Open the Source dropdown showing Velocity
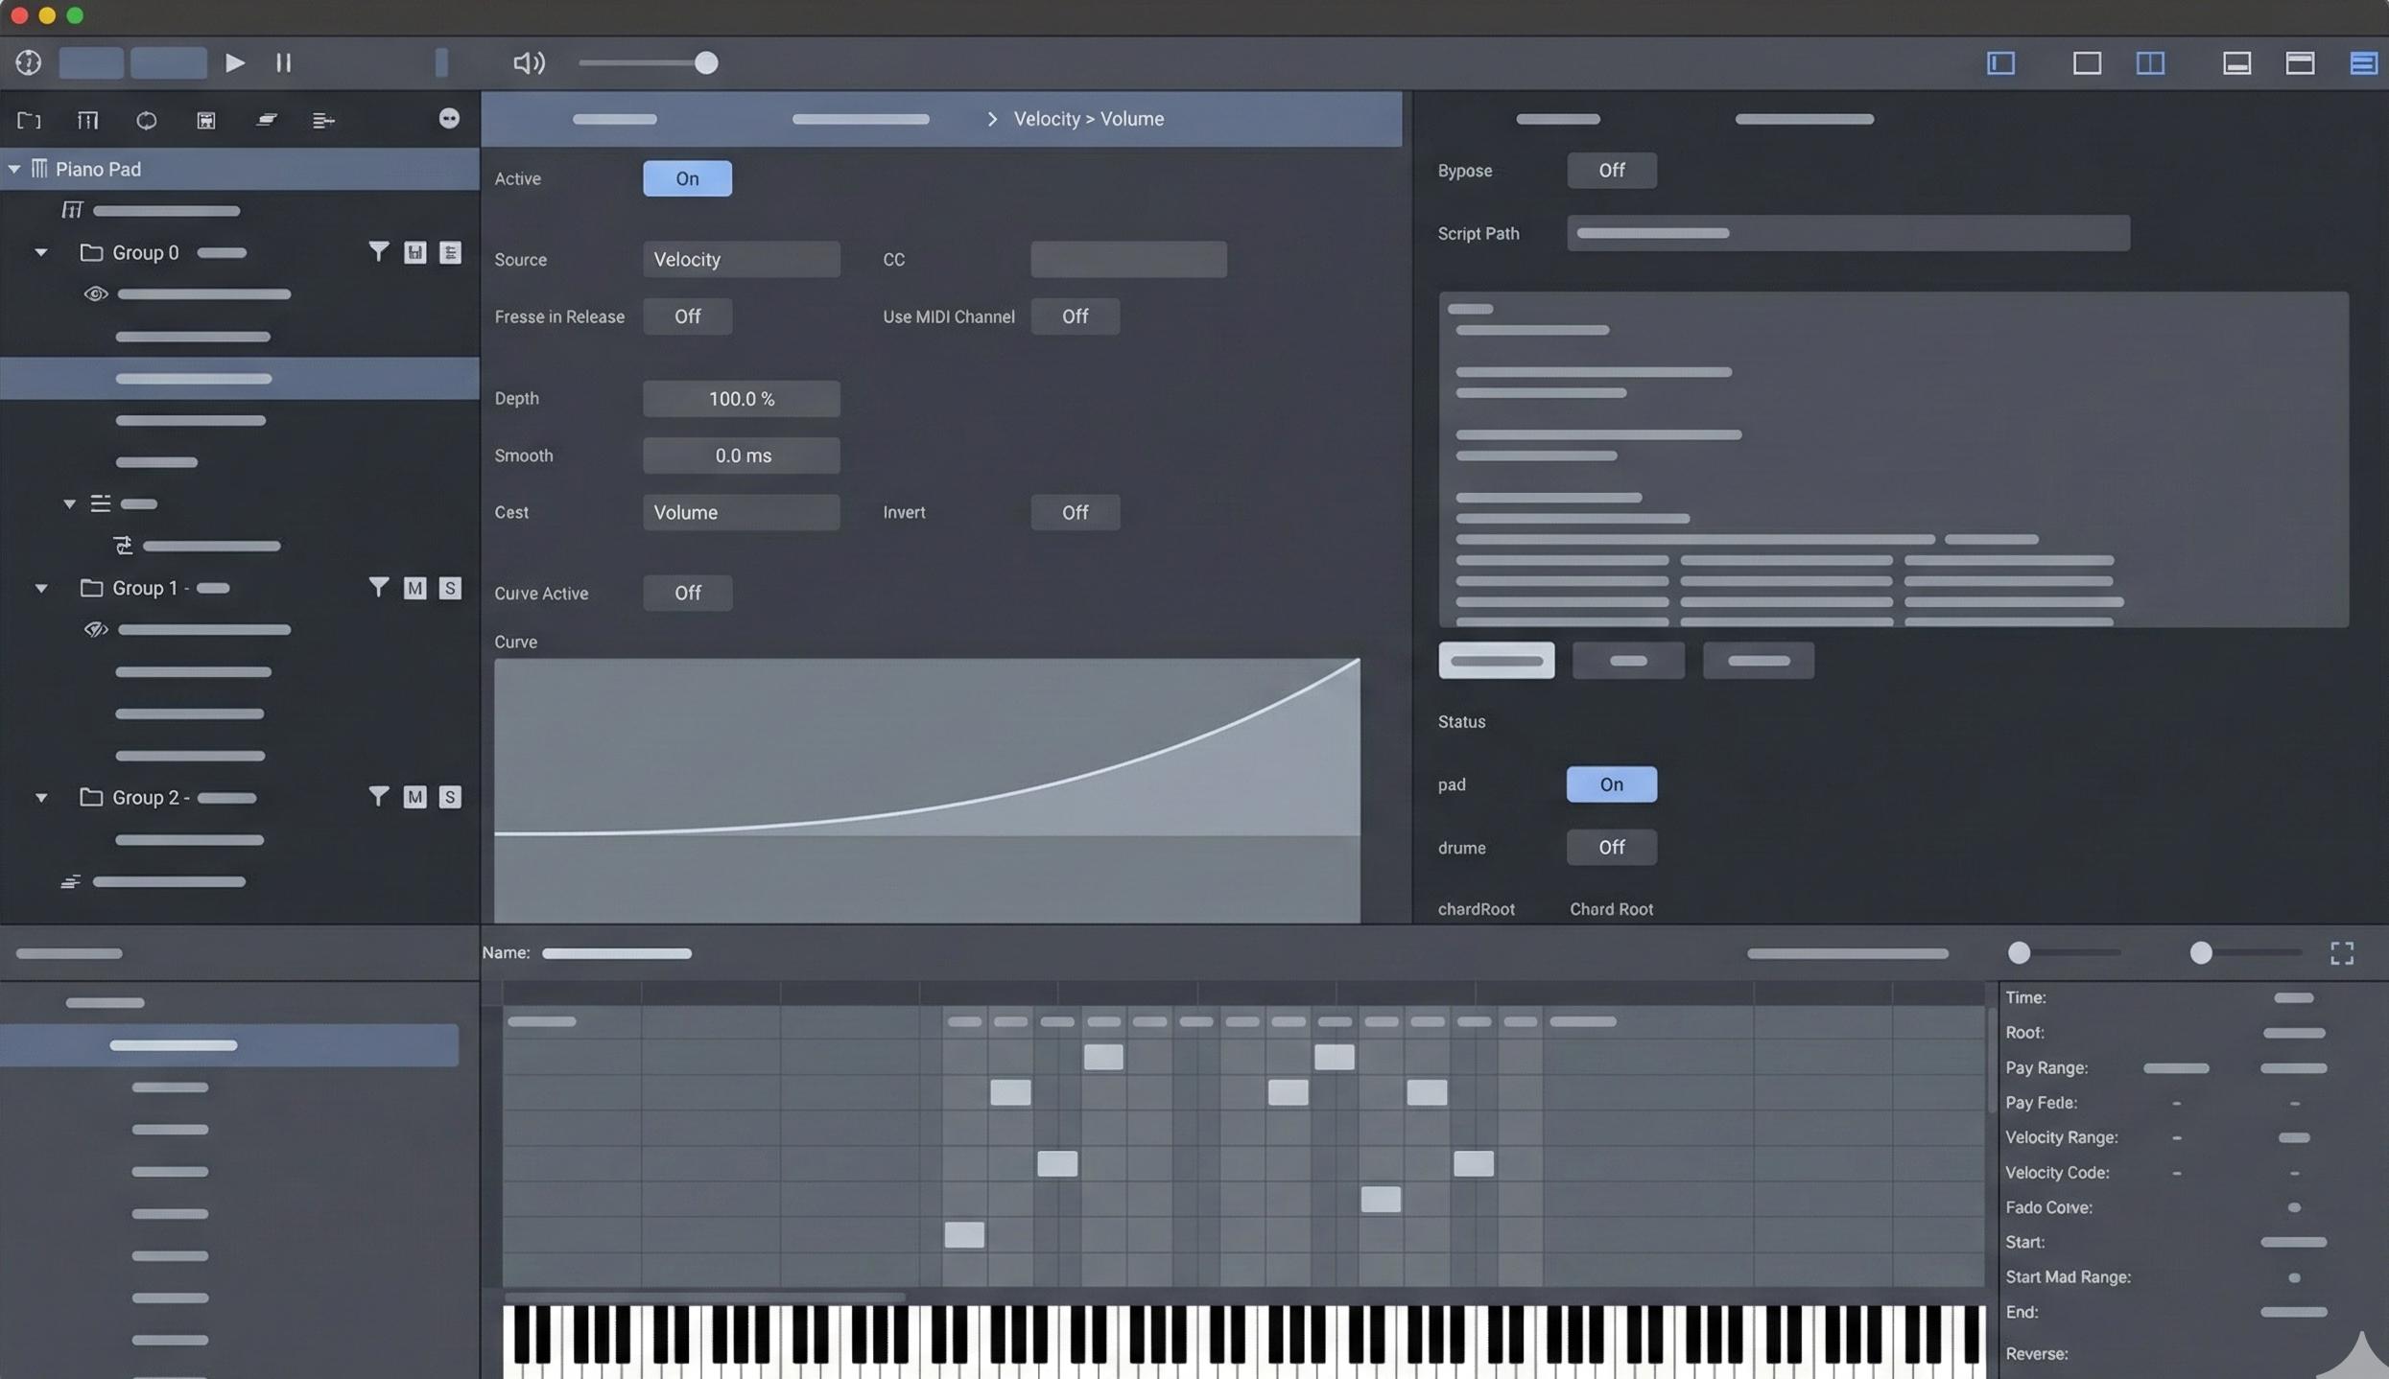This screenshot has width=2389, height=1379. tap(741, 259)
